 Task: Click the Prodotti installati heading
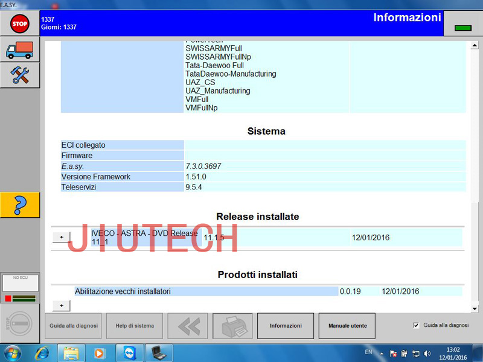click(258, 275)
